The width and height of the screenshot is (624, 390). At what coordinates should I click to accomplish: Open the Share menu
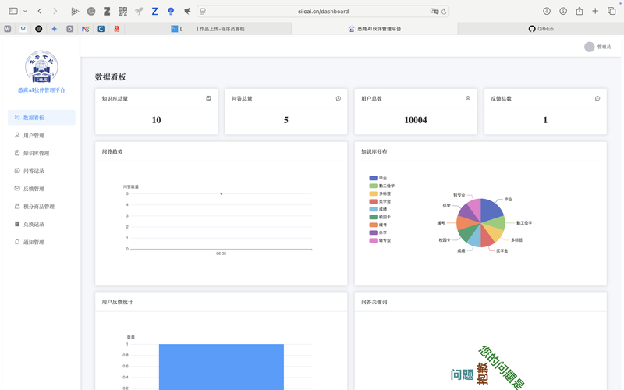point(580,11)
